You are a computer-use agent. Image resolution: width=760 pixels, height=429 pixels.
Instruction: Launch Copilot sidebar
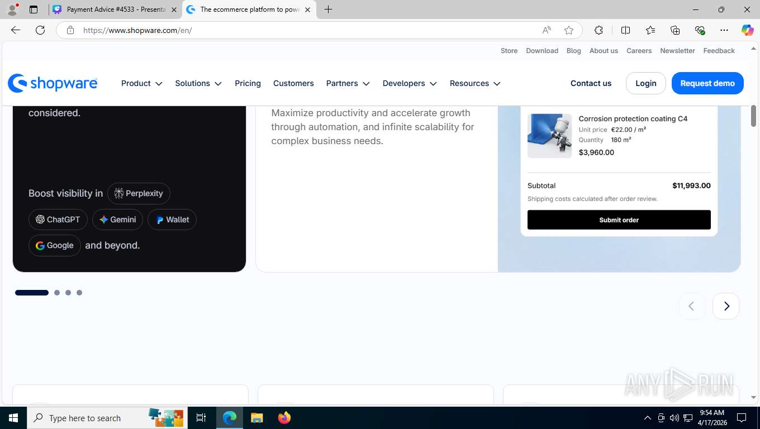(x=747, y=30)
